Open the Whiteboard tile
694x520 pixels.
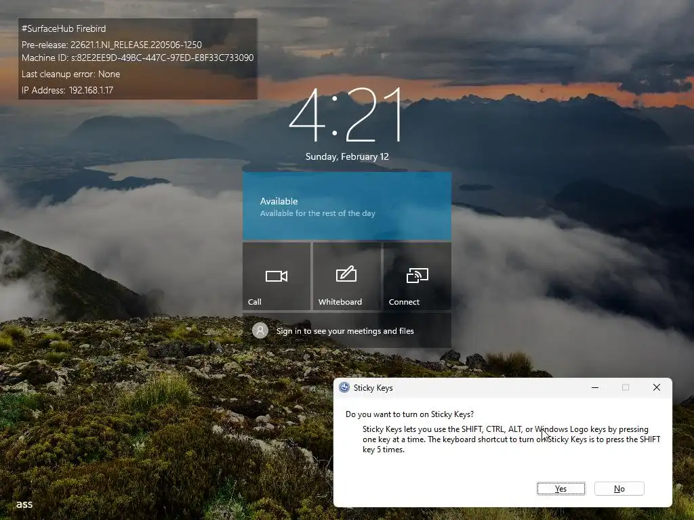[346, 276]
